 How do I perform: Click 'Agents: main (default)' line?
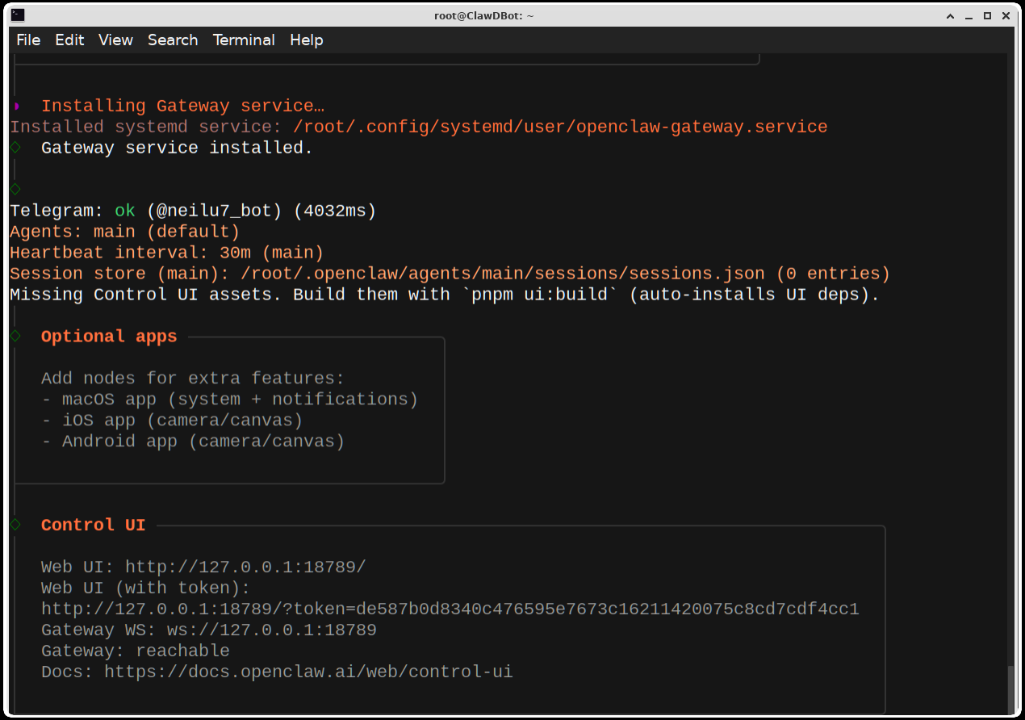pyautogui.click(x=125, y=232)
